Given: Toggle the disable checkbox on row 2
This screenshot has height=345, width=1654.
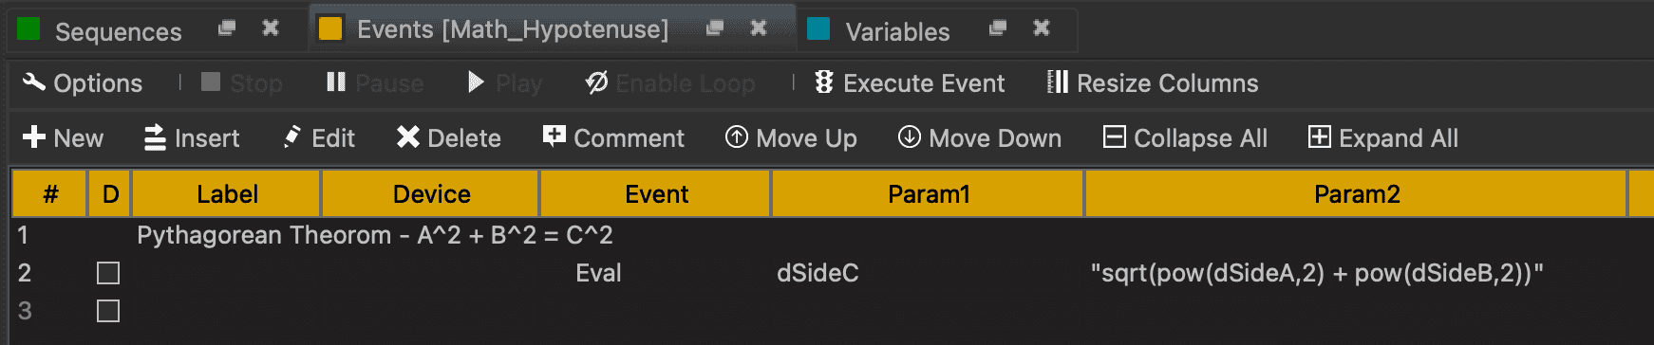Looking at the screenshot, I should click(108, 274).
